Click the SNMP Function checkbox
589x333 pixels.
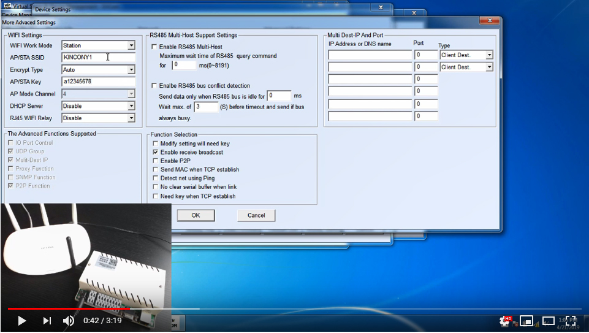(10, 177)
